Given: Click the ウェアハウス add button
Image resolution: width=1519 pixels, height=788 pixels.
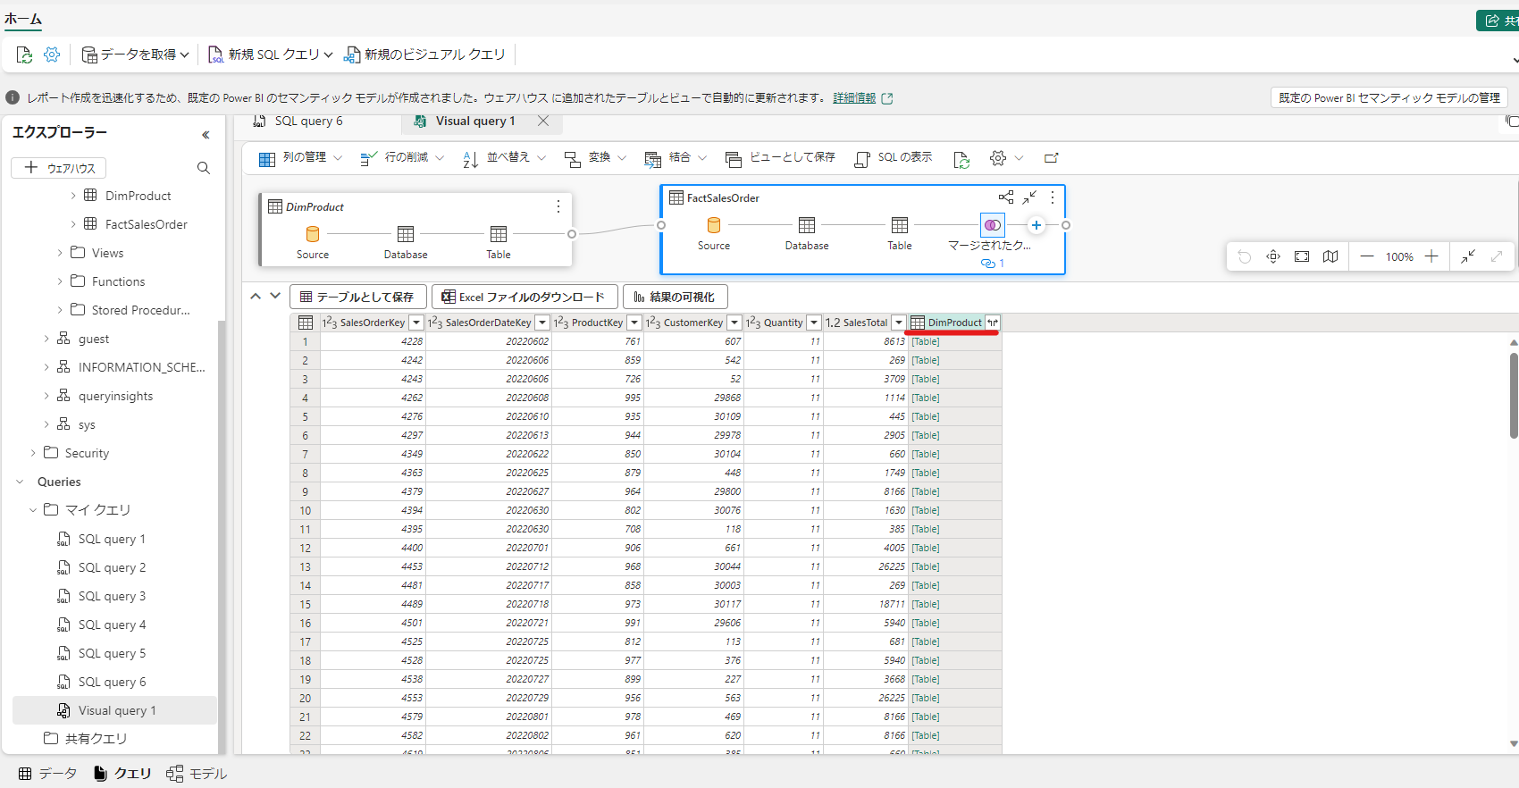Looking at the screenshot, I should pos(59,168).
